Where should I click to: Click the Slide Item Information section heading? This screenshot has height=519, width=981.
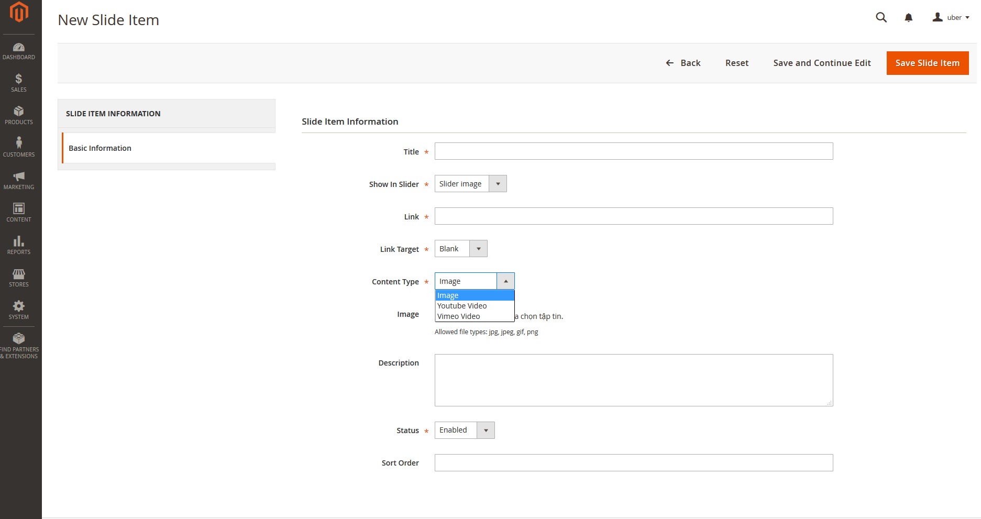pos(350,122)
